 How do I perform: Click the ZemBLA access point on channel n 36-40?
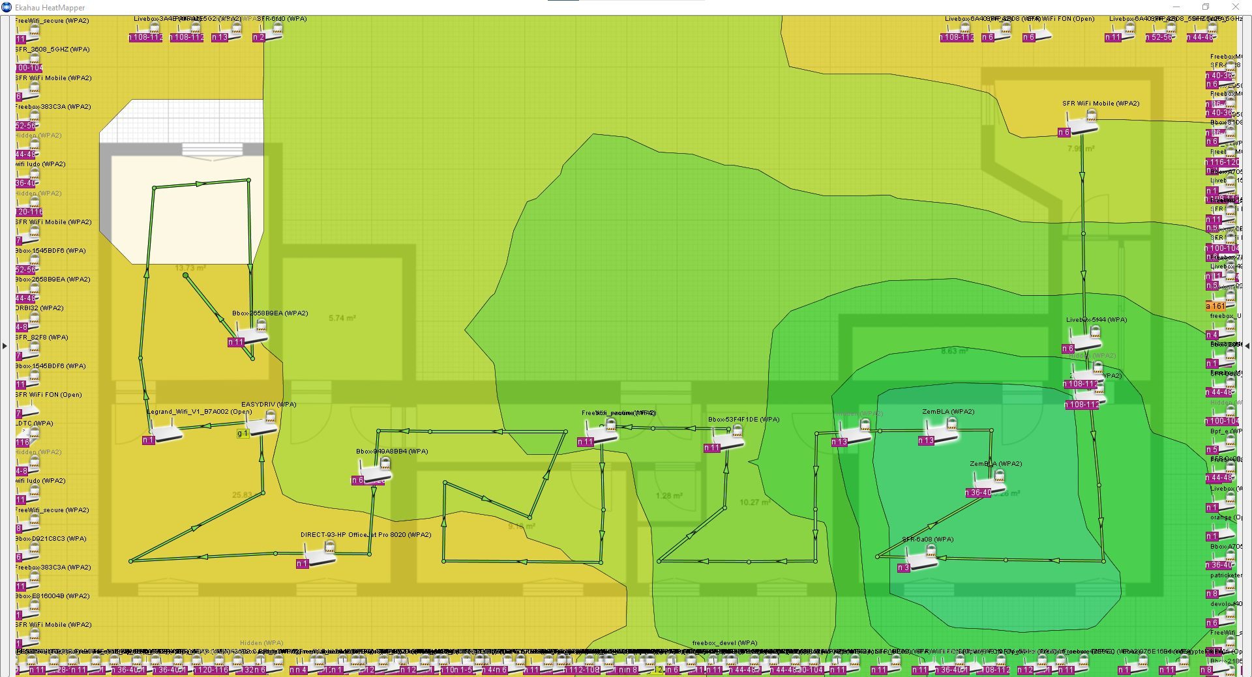pyautogui.click(x=989, y=483)
